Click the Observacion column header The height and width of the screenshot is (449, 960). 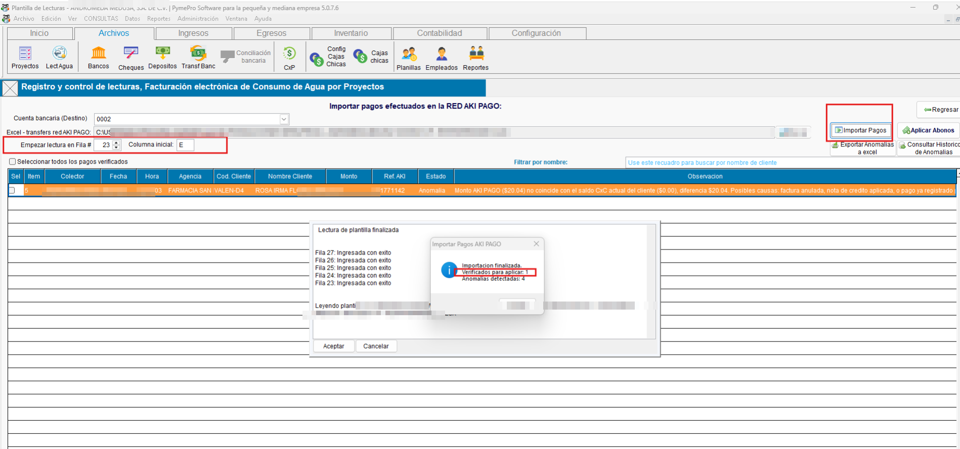point(705,176)
